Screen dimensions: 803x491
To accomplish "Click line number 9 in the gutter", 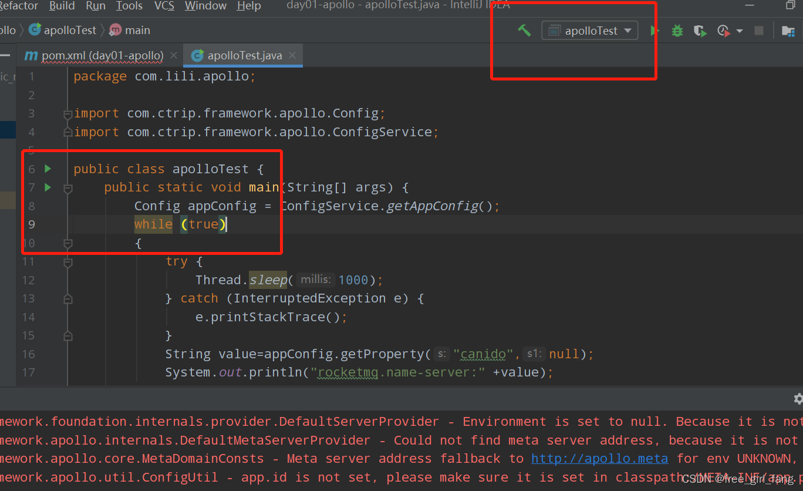I will (32, 224).
